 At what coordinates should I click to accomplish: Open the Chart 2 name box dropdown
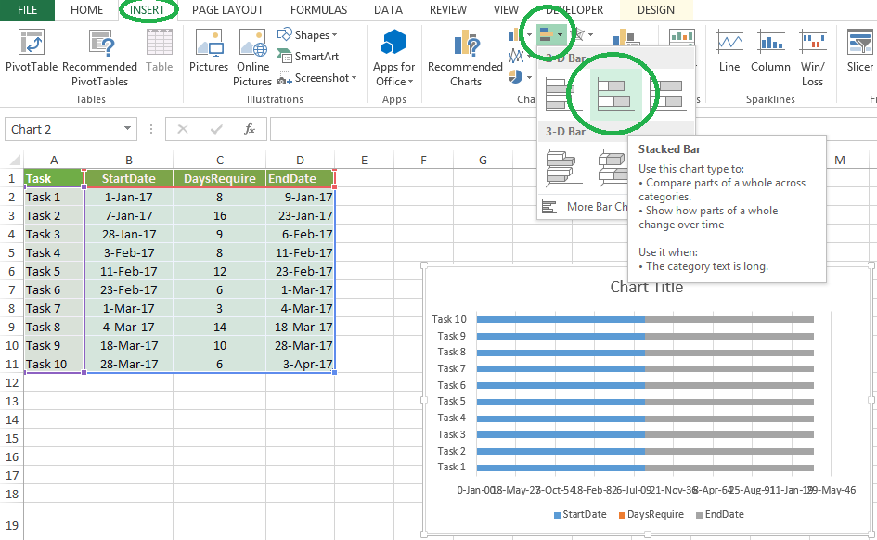128,129
